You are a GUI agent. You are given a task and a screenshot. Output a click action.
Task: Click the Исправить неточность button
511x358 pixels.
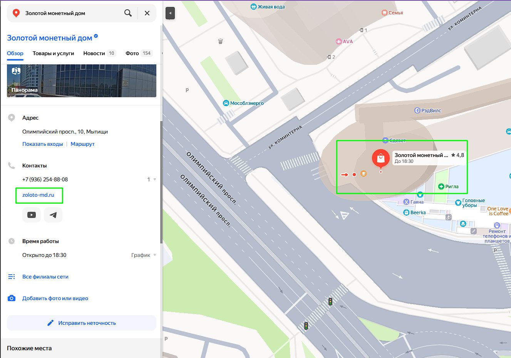point(82,323)
